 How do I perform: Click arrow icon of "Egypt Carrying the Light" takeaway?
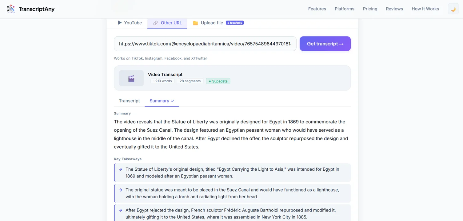(x=121, y=169)
